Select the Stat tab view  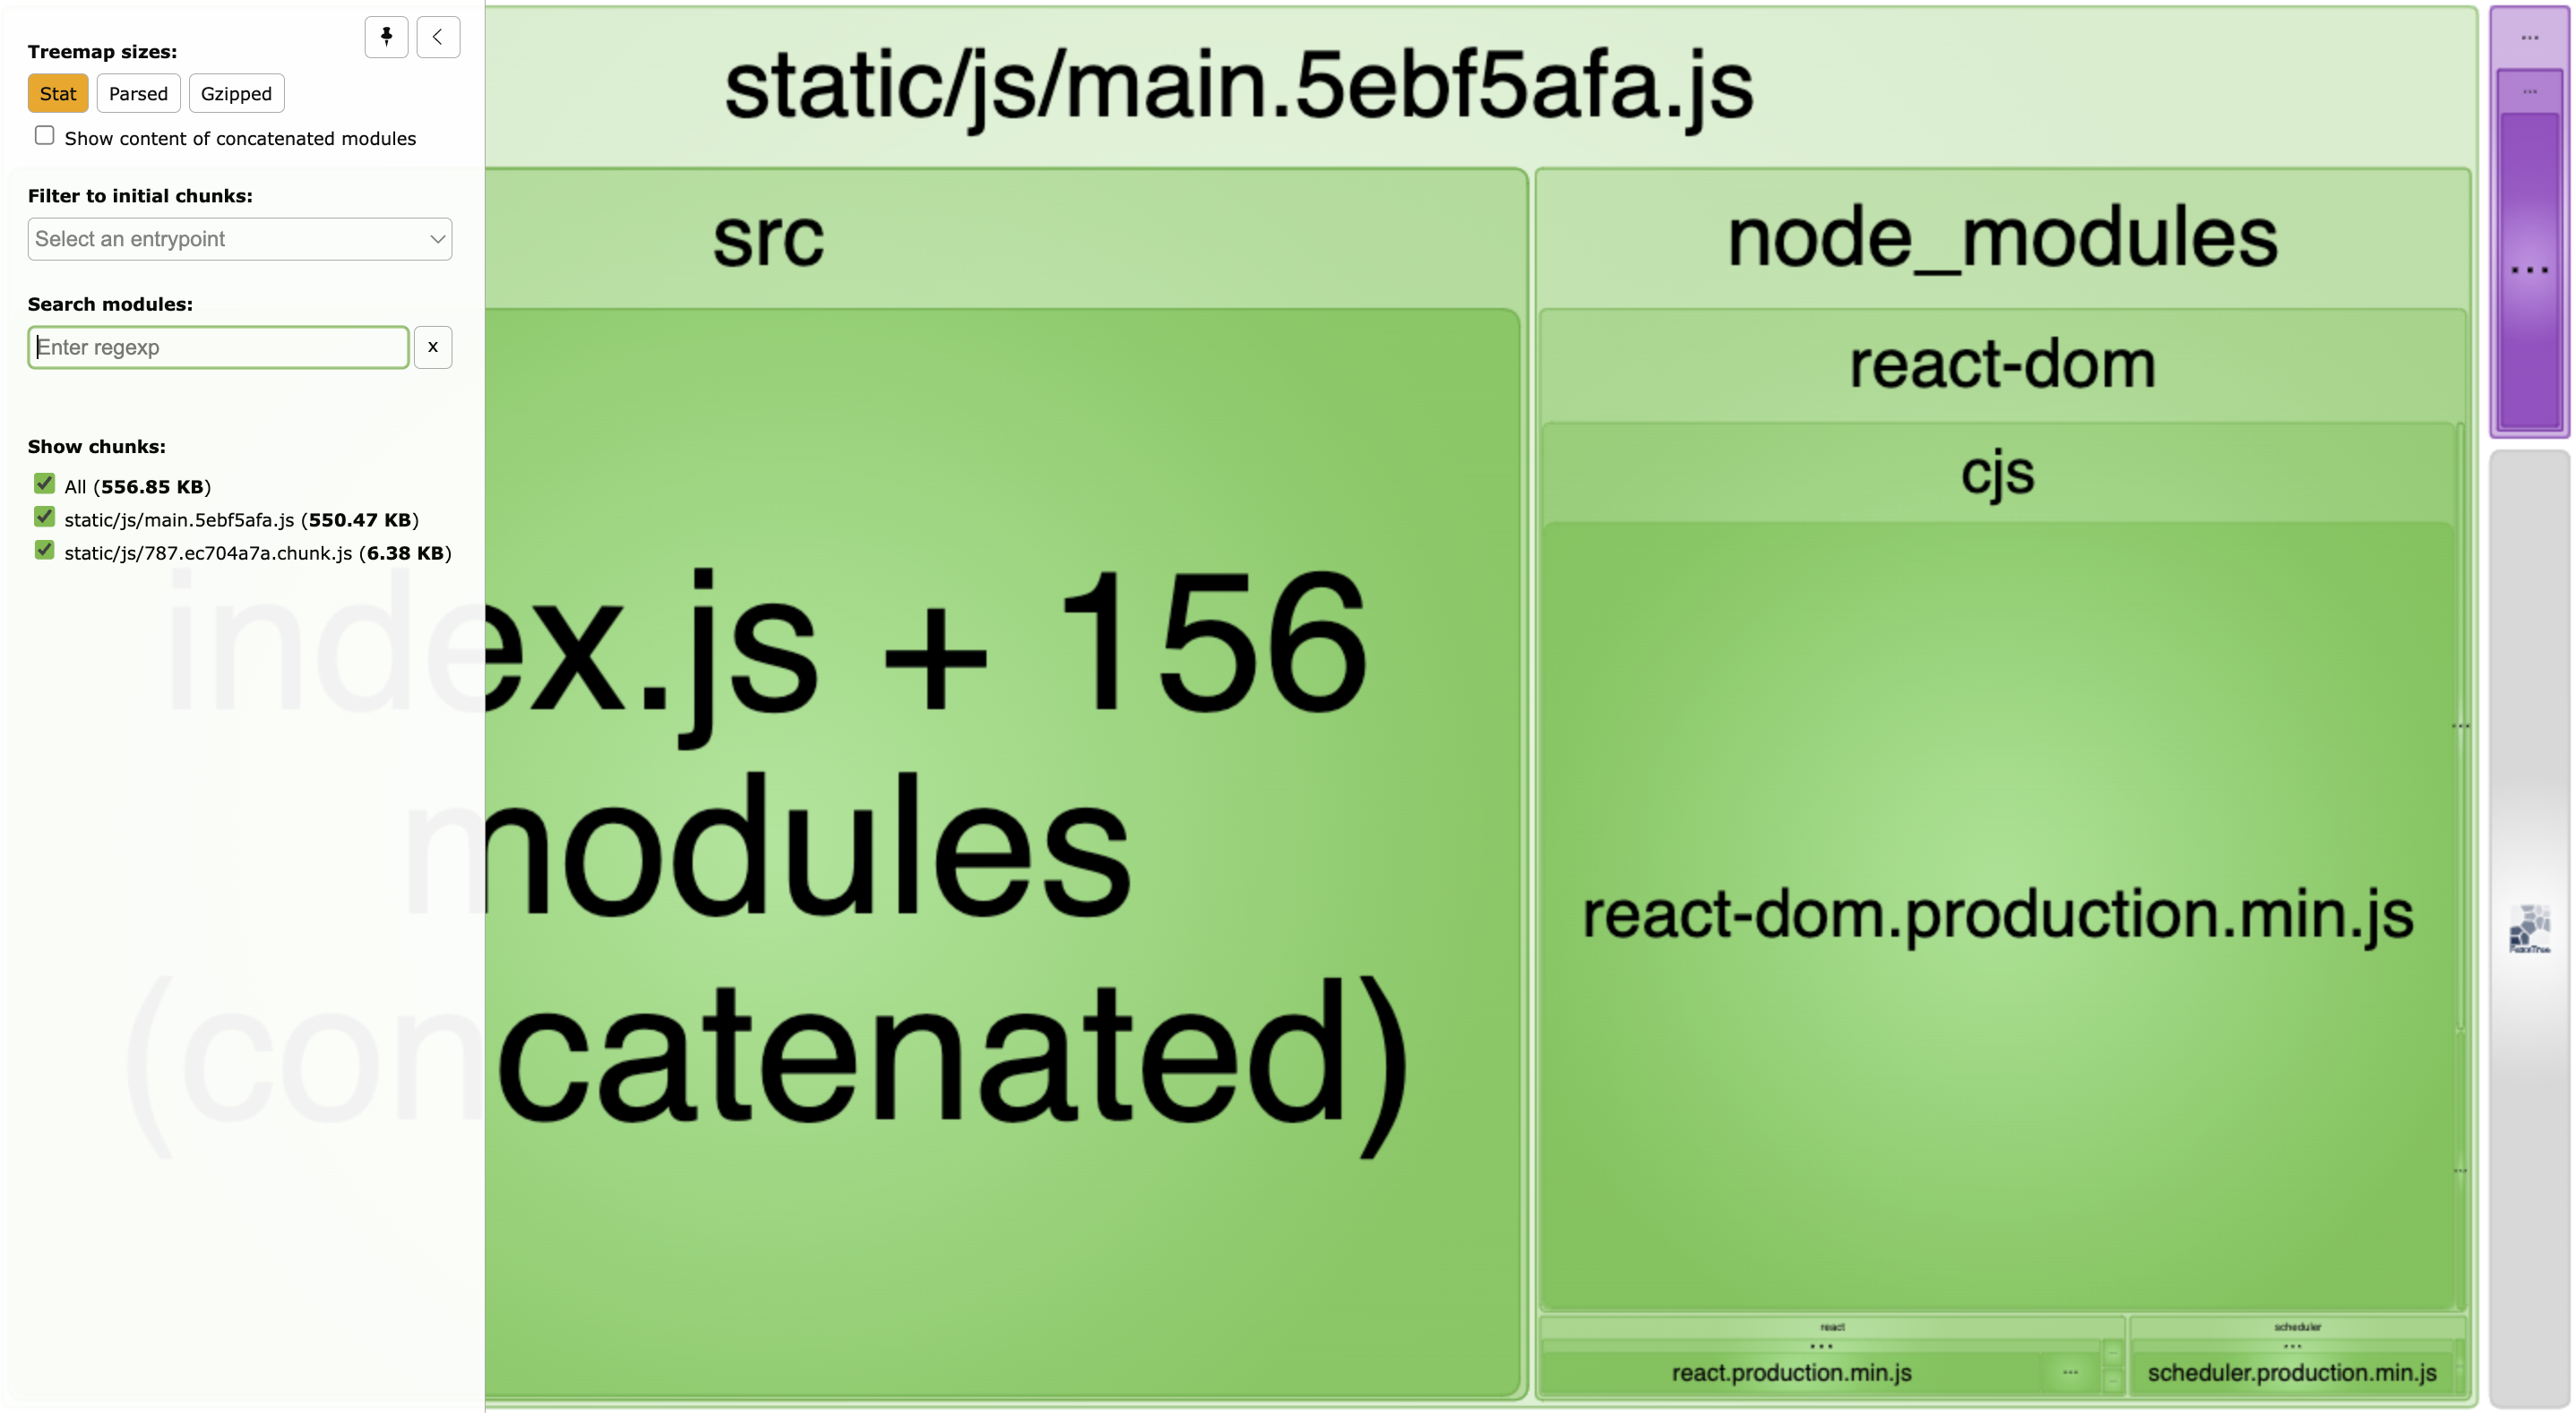(56, 92)
